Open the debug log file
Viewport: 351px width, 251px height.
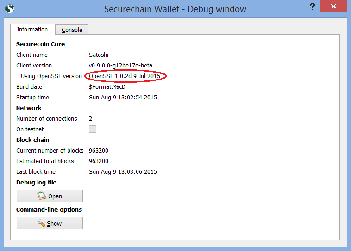click(50, 196)
